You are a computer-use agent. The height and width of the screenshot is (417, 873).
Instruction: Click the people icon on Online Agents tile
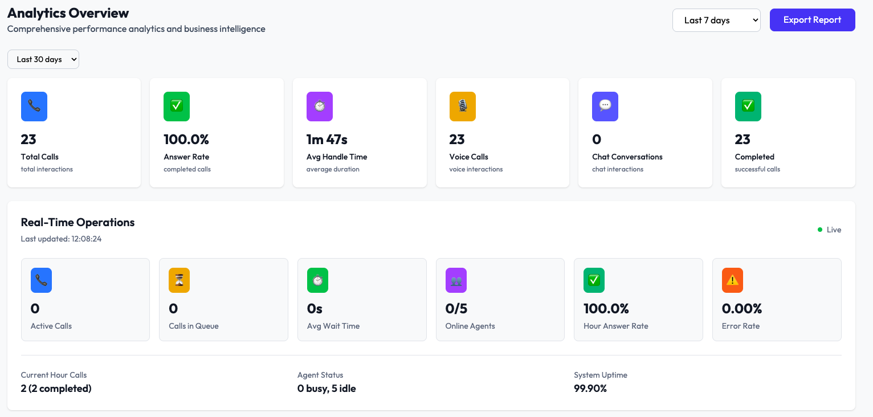456,280
